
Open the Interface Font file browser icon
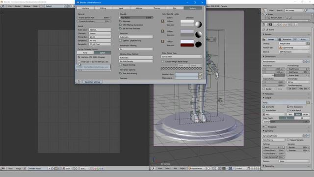(x=200, y=74)
